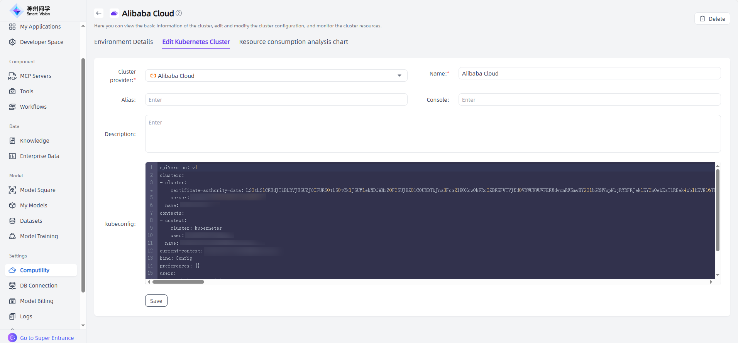The image size is (738, 343).
Task: Go to Knowledge section
Action: click(34, 141)
